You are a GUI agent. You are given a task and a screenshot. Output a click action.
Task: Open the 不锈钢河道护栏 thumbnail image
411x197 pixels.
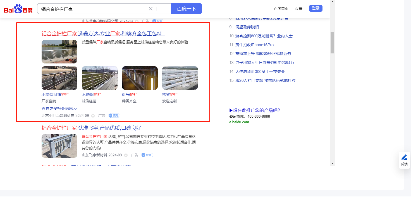59,78
